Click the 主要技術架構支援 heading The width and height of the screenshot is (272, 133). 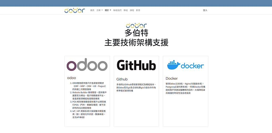tap(136, 43)
